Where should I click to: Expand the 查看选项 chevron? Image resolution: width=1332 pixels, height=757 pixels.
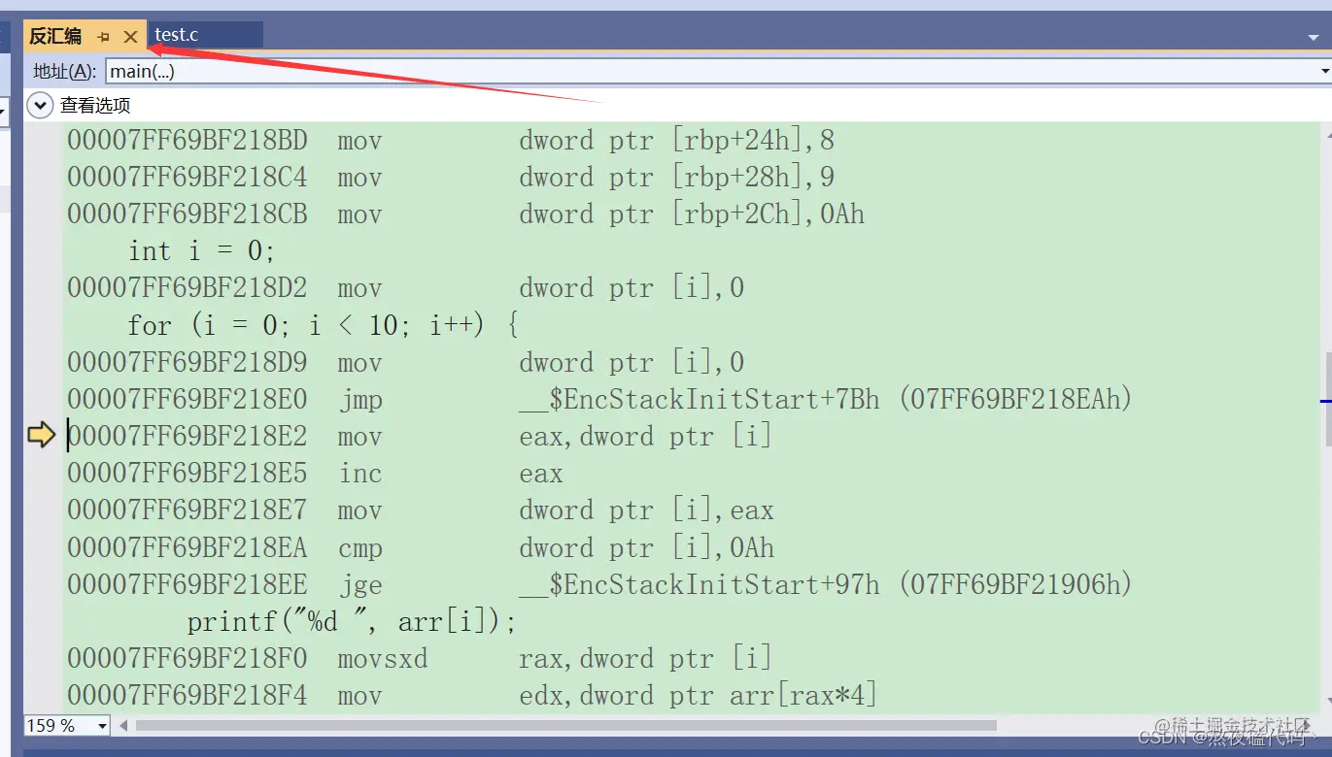point(40,105)
